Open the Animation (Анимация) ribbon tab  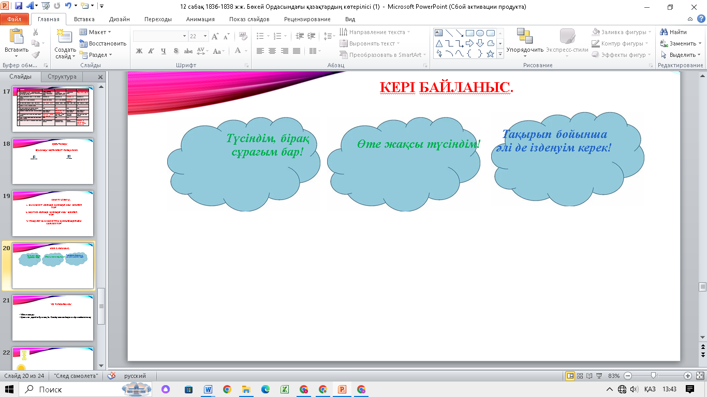(200, 19)
